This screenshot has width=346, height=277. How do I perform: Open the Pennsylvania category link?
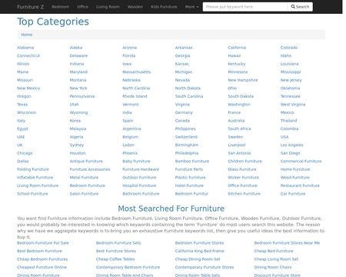tap(82, 96)
